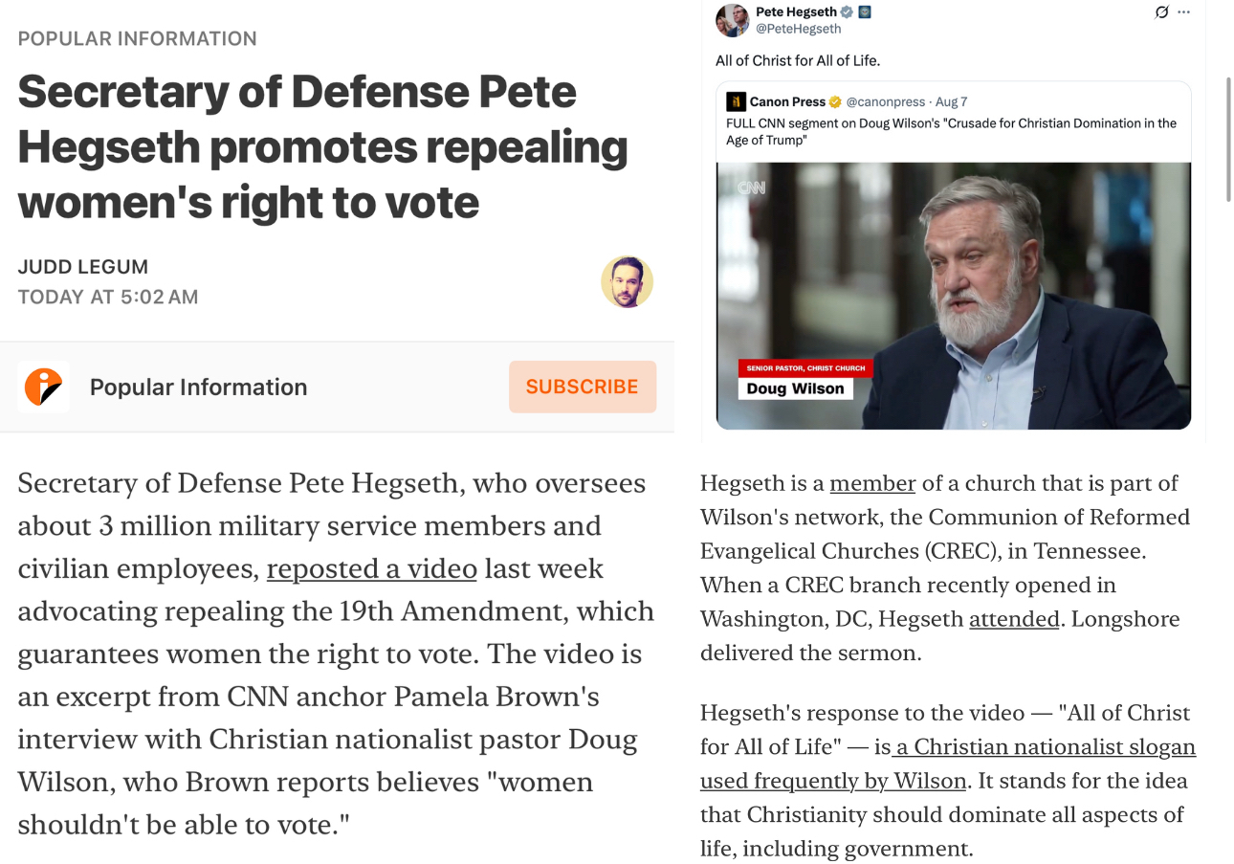This screenshot has width=1234, height=864.
Task: Click Judd Legum's author avatar photo
Action: [627, 281]
